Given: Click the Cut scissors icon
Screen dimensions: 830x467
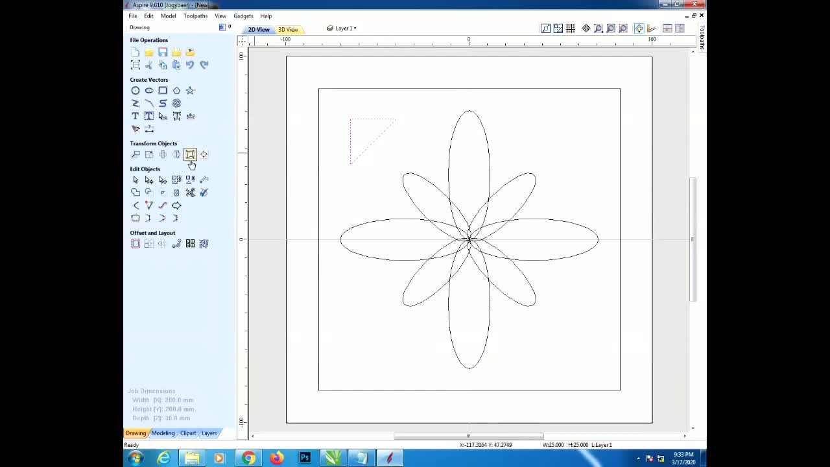Looking at the screenshot, I should pos(149,65).
